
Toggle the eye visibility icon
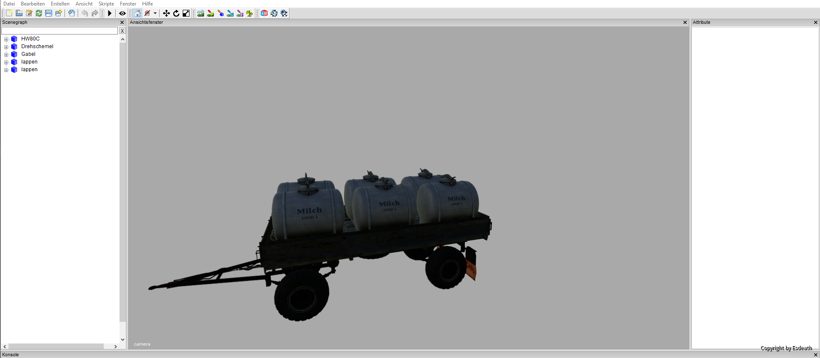pos(122,13)
